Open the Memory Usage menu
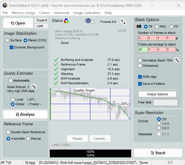 [23, 13]
